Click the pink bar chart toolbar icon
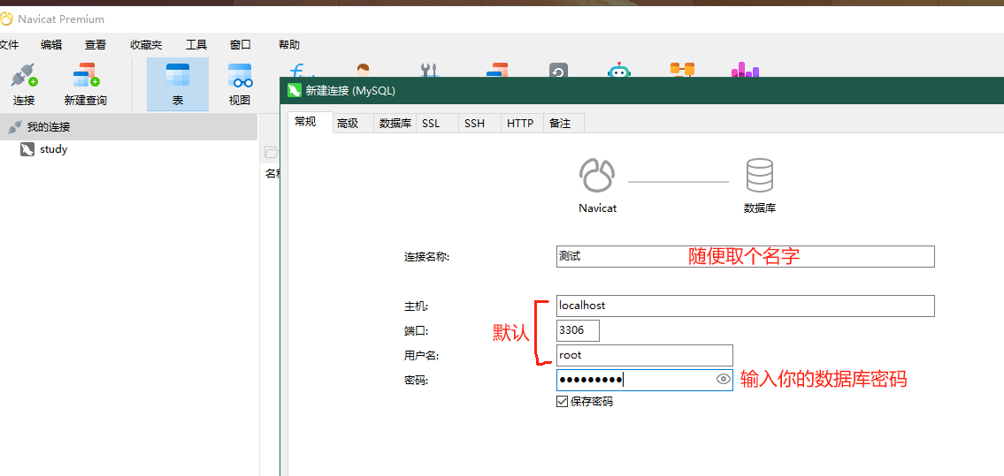Image resolution: width=1004 pixels, height=476 pixels. (x=745, y=70)
